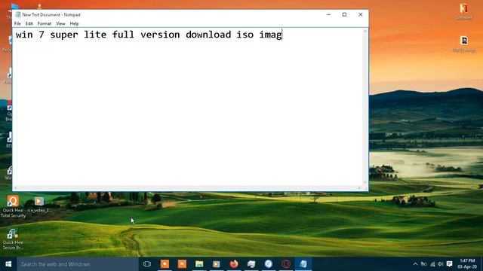Open the File menu in Notepad
Image resolution: width=483 pixels, height=271 pixels.
click(17, 23)
